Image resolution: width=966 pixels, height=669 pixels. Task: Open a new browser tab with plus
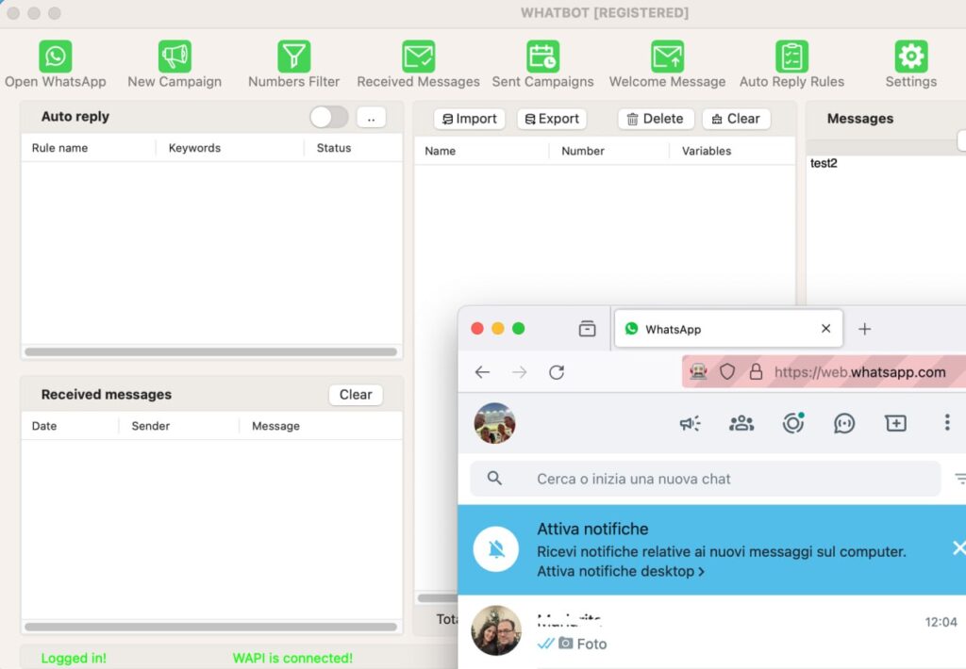pyautogui.click(x=864, y=329)
